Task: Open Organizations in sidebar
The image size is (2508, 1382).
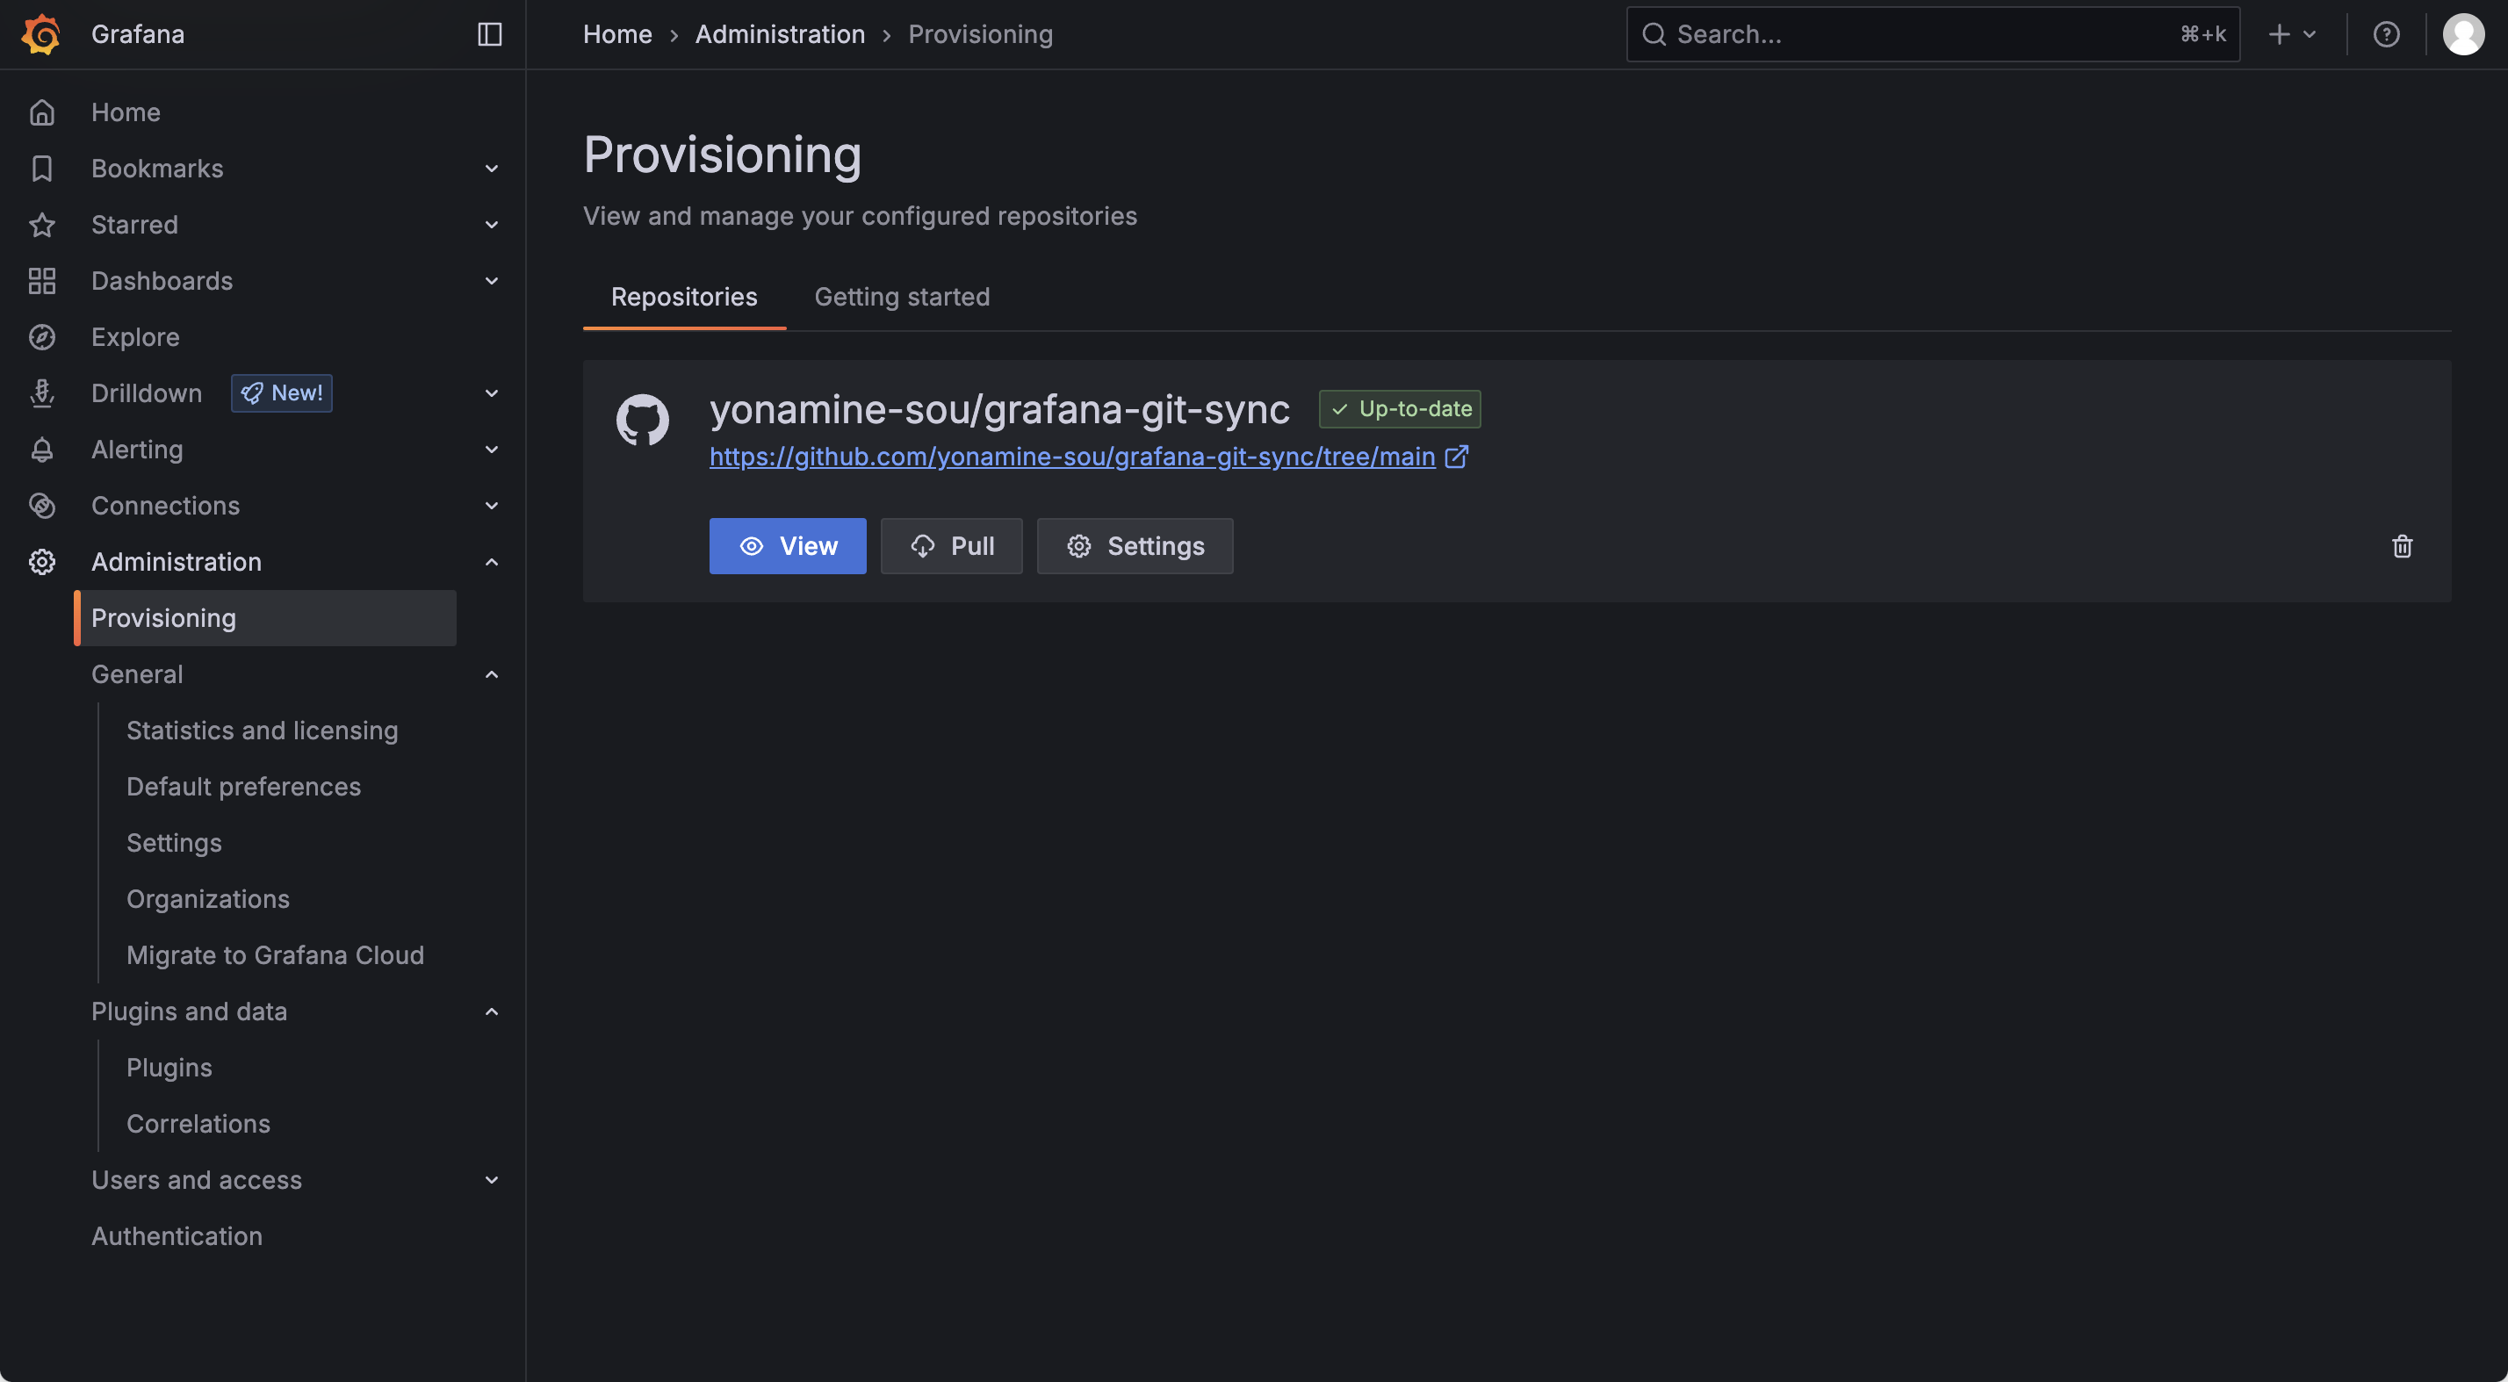Action: [207, 899]
